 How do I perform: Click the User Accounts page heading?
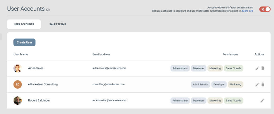26,9
